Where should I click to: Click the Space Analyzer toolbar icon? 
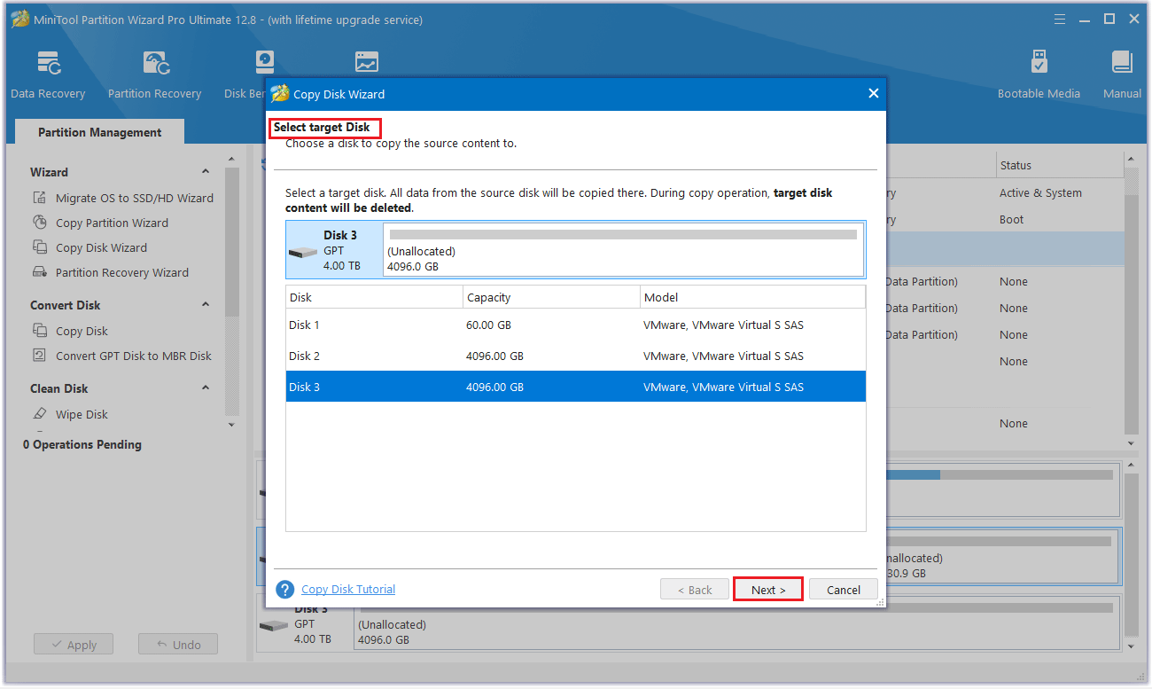pos(367,62)
